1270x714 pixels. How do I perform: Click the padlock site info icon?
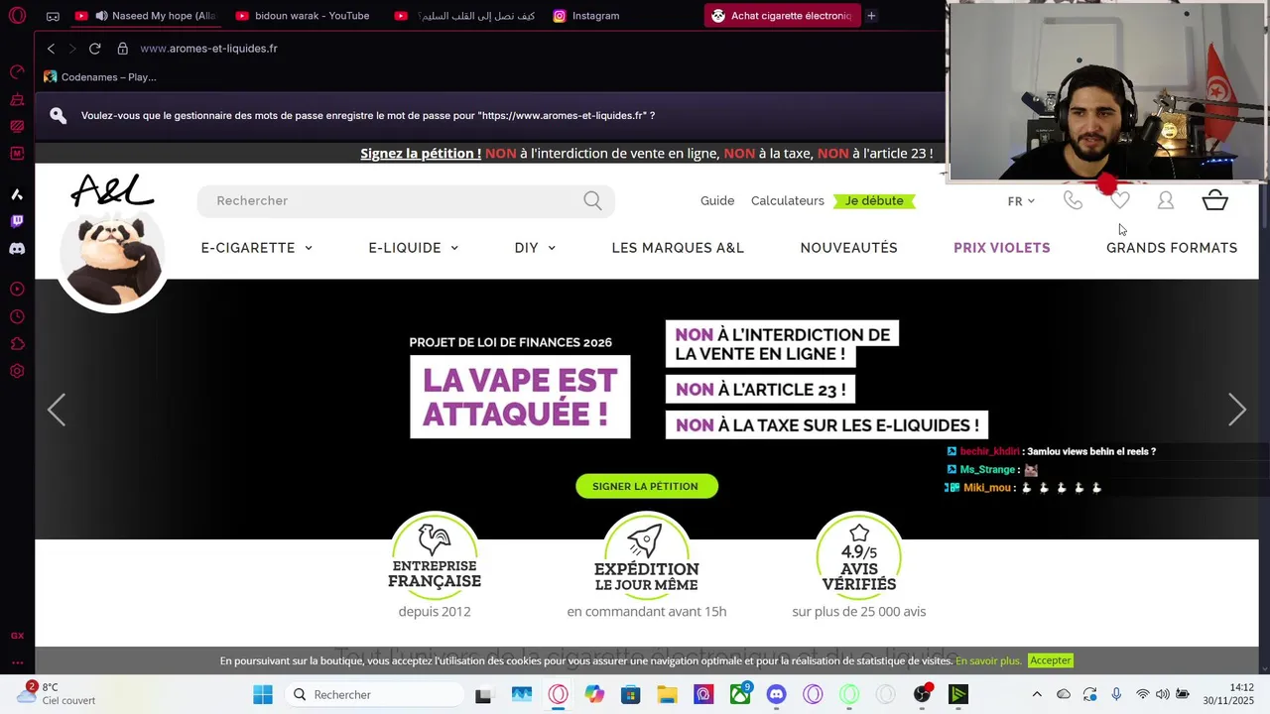click(x=123, y=49)
